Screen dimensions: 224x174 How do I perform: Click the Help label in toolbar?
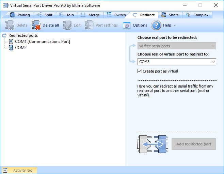pyautogui.click(x=167, y=25)
